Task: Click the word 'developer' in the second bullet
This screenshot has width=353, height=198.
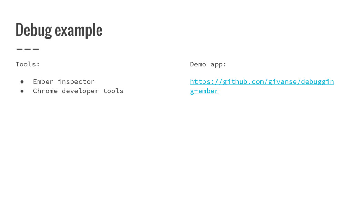Action: pos(80,91)
